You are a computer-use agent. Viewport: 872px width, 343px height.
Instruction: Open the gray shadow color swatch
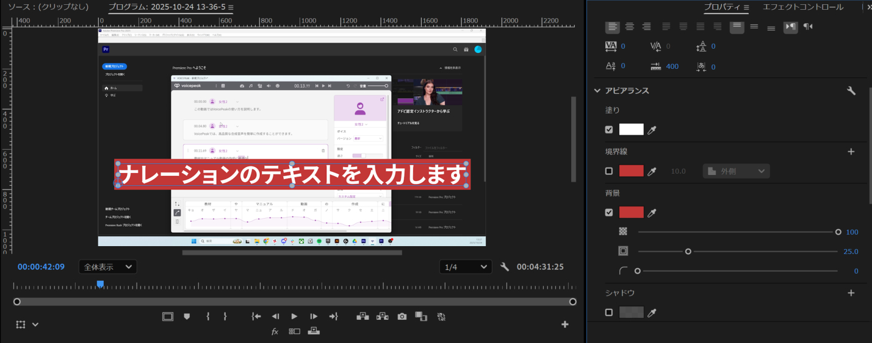632,312
